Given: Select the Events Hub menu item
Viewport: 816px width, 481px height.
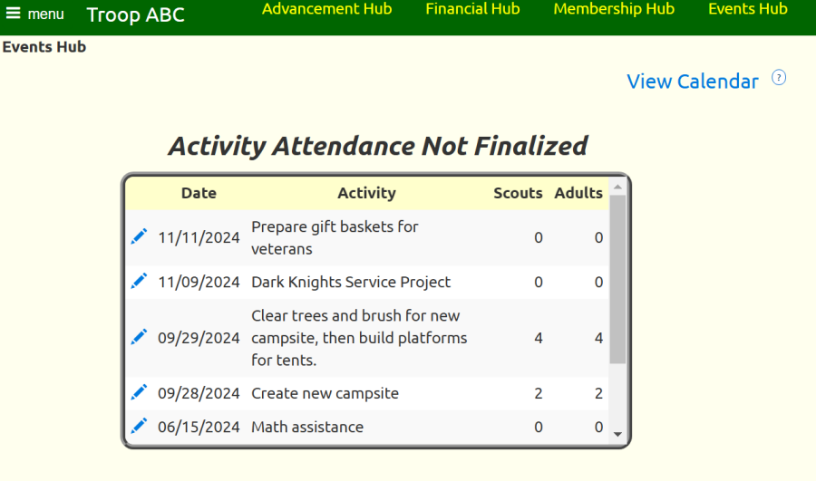Looking at the screenshot, I should 747,9.
